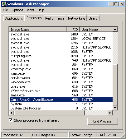Click the vertical scrollbar thumb
This screenshot has width=126, height=139.
point(115,85)
